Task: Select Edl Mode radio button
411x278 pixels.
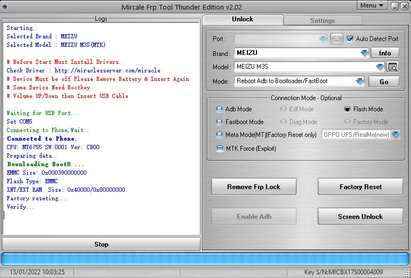Action: pyautogui.click(x=283, y=109)
